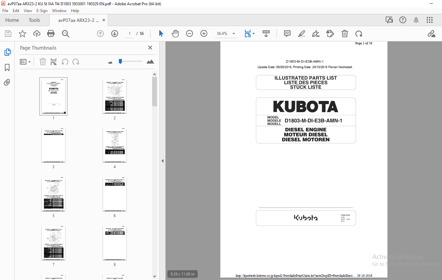442x280 pixels.
Task: Select page 8 thumbnail
Action: click(115, 243)
